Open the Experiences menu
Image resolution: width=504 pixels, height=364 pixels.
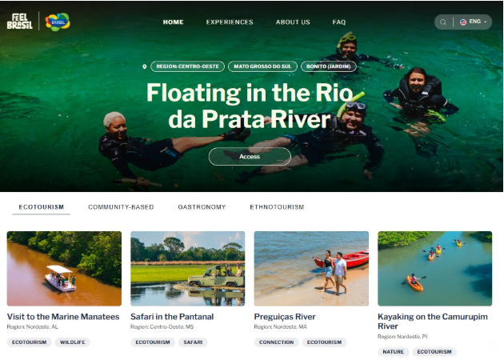[230, 22]
